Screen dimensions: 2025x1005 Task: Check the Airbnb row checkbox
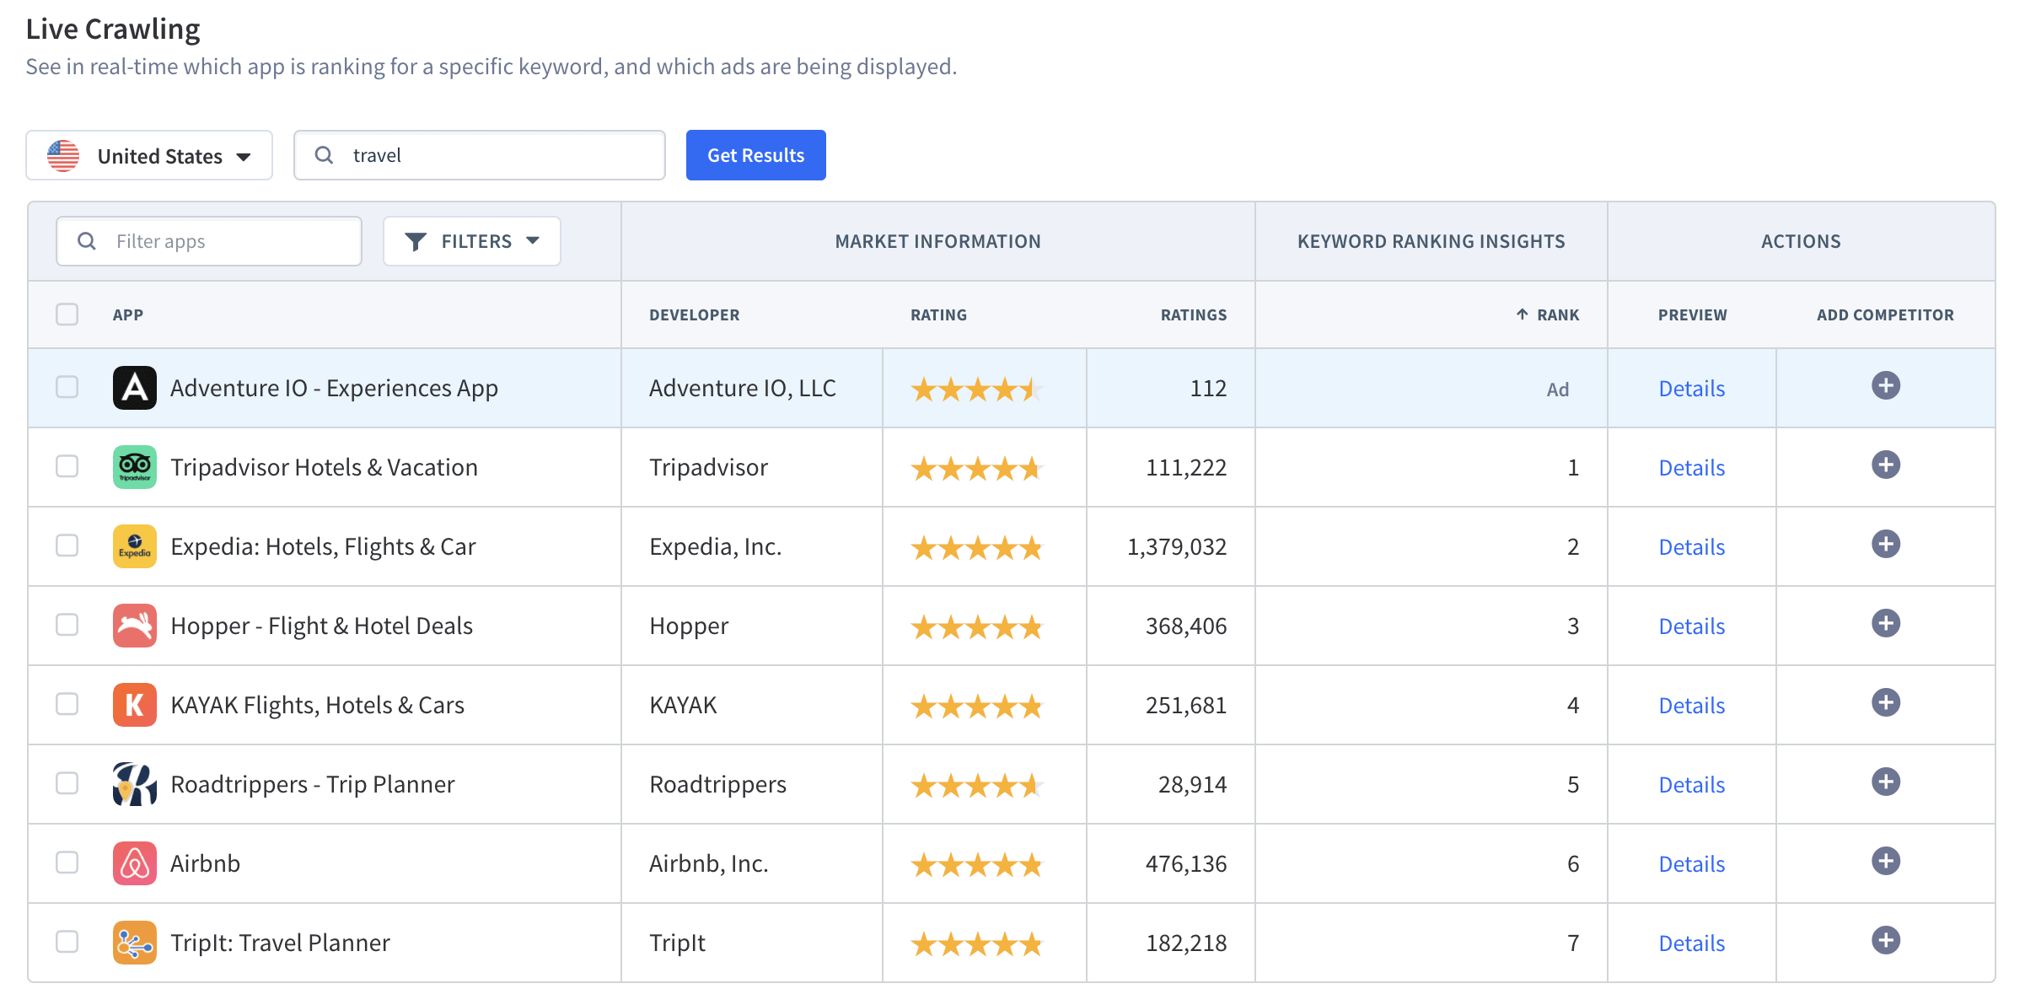(x=67, y=863)
